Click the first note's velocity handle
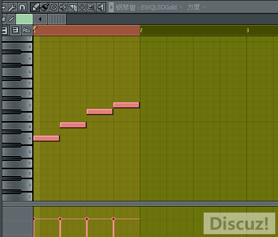This screenshot has width=278, height=237. tap(34, 219)
